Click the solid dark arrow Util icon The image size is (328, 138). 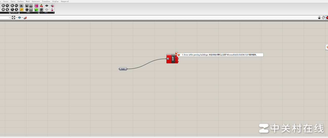coord(47,6)
